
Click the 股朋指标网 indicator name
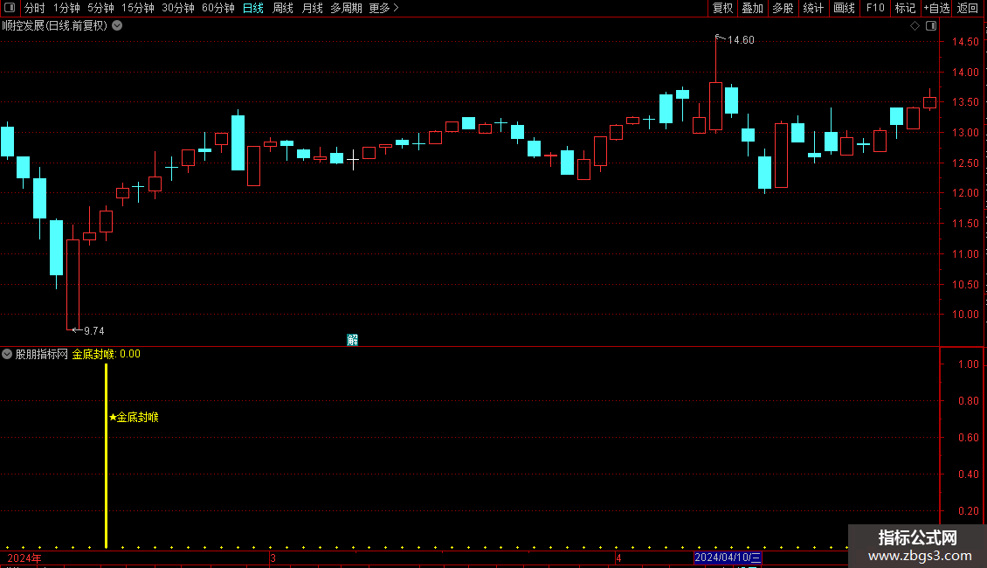click(x=42, y=354)
